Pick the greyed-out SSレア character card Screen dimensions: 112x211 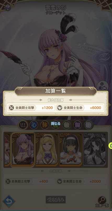pyautogui.click(x=95, y=150)
